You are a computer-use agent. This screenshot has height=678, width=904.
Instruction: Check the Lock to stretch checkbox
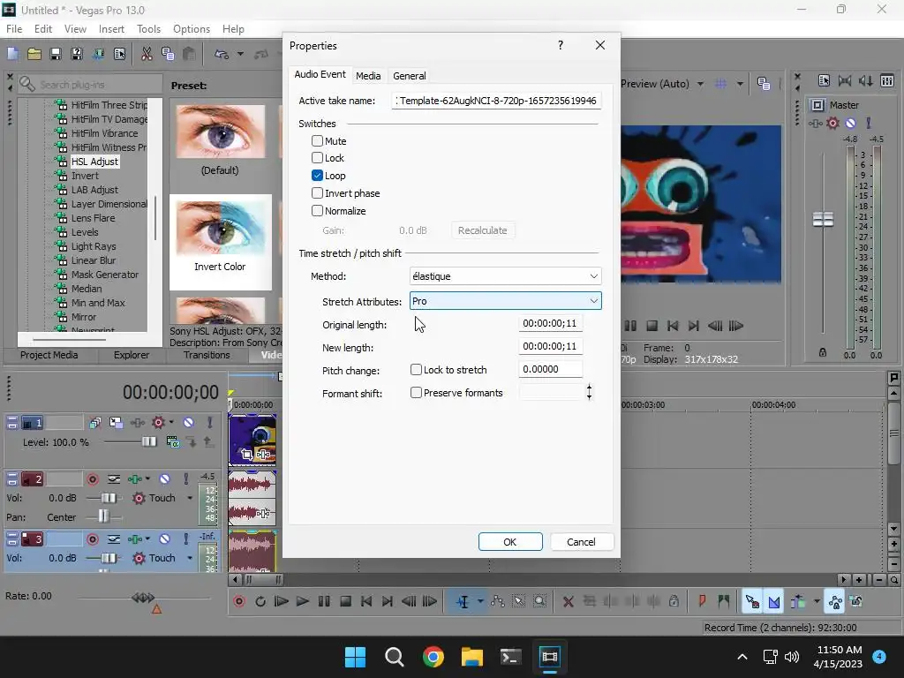pyautogui.click(x=416, y=370)
